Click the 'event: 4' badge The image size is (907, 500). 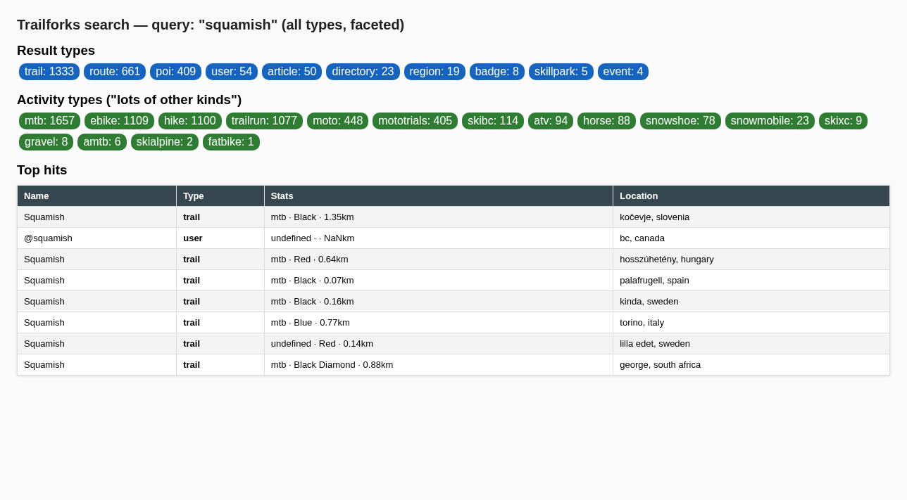pos(623,72)
